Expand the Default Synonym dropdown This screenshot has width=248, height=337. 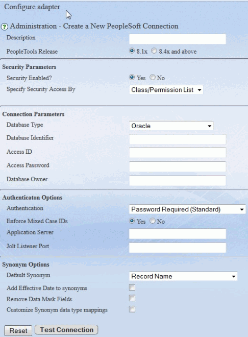tap(183, 276)
